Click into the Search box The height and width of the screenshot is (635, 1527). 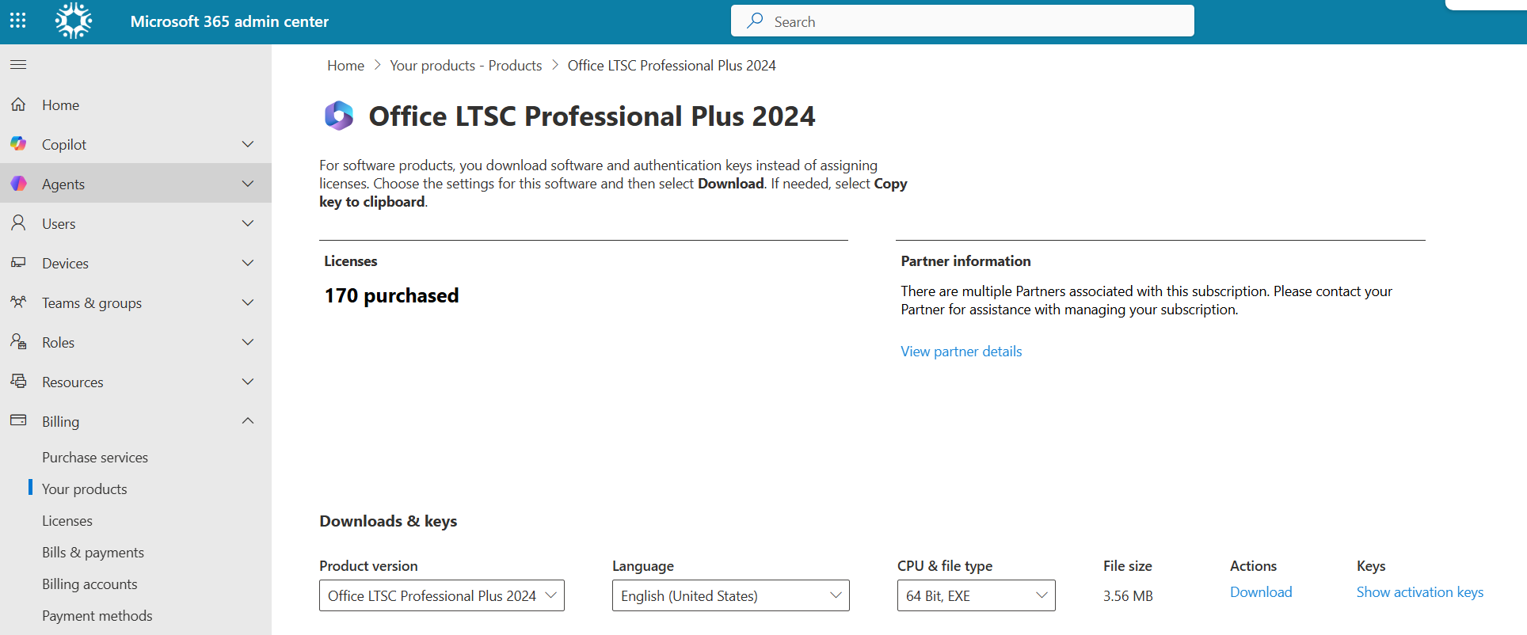(962, 21)
